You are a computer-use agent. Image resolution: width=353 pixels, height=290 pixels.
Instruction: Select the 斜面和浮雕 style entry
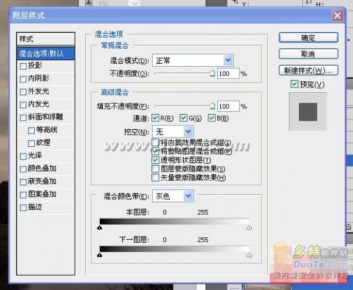click(45, 117)
